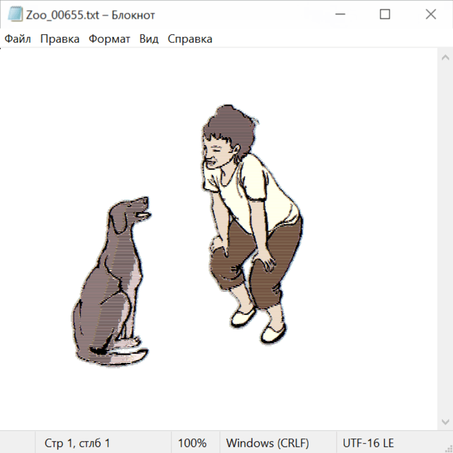The image size is (453, 453).
Task: Open the Правка menu
Action: [60, 39]
